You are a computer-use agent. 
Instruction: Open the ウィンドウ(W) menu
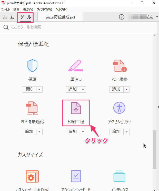(x=44, y=9)
